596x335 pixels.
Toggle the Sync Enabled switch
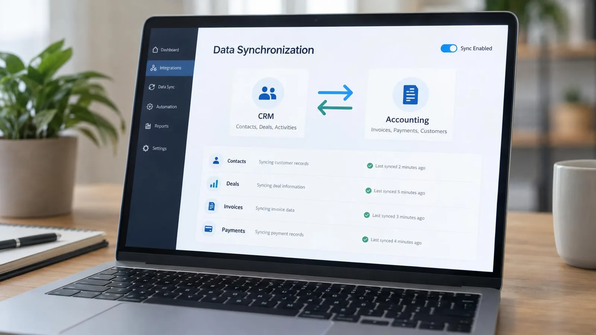(449, 48)
